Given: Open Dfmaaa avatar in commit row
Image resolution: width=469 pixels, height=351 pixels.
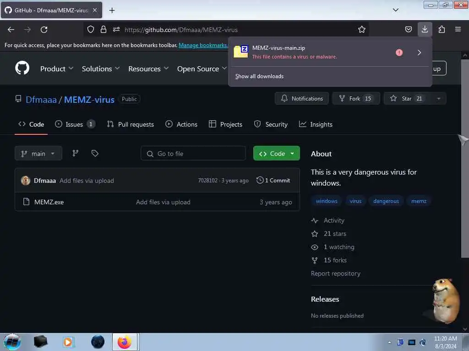Looking at the screenshot, I should [26, 180].
